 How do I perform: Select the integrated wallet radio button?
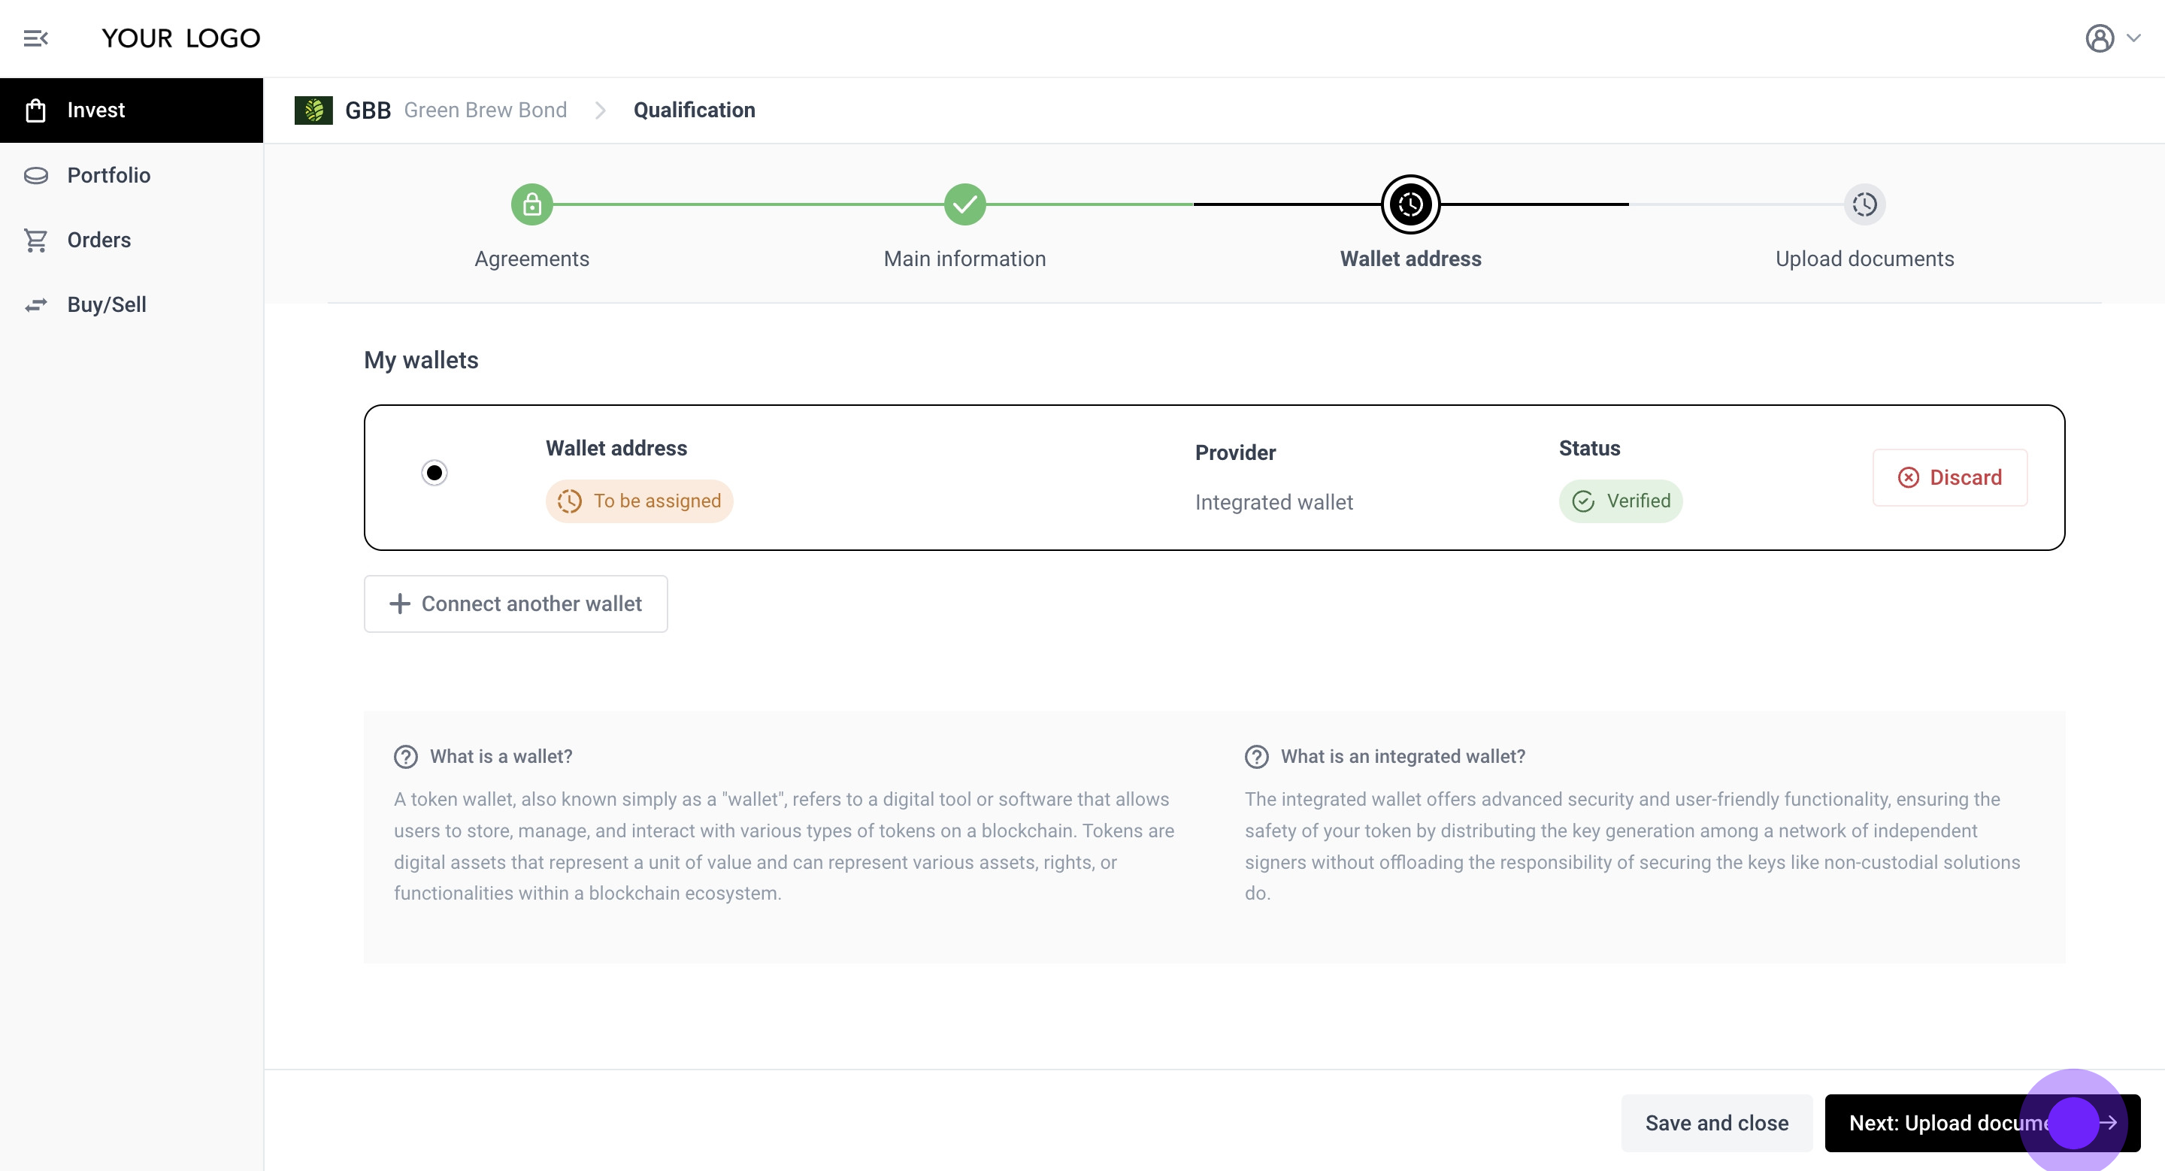435,473
